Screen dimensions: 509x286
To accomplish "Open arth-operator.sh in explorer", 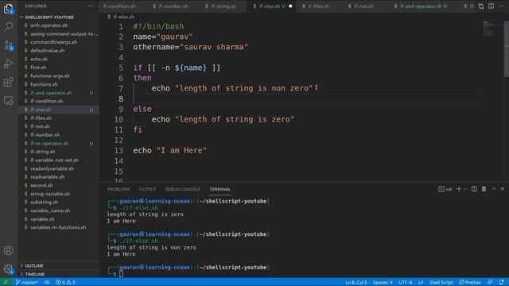I will point(49,25).
